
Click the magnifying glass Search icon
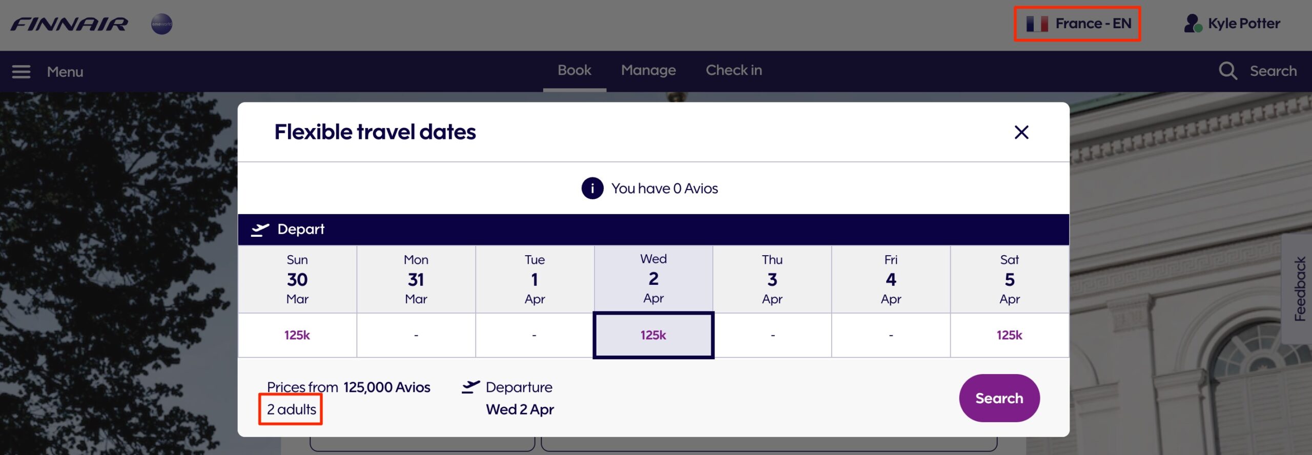1228,71
